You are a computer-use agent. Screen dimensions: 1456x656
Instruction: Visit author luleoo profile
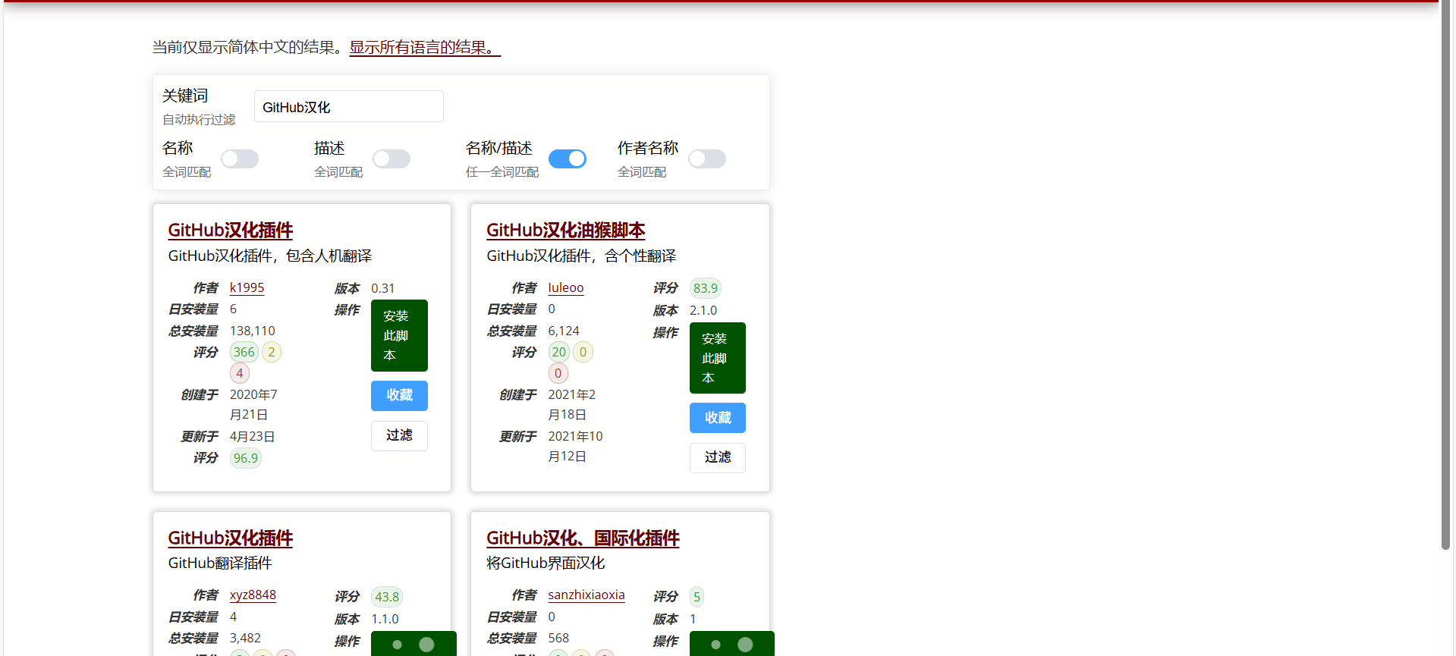tap(566, 288)
